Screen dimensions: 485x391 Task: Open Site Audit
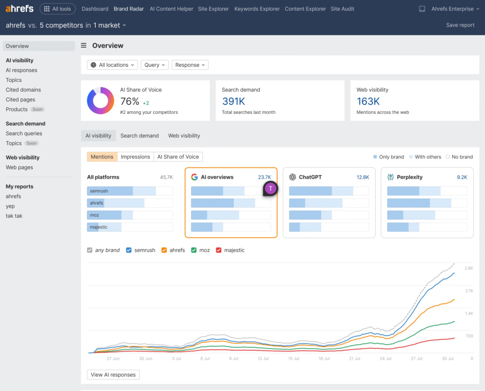click(x=342, y=9)
